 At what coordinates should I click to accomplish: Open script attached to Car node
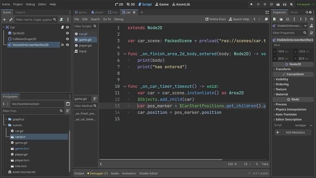[63, 27]
